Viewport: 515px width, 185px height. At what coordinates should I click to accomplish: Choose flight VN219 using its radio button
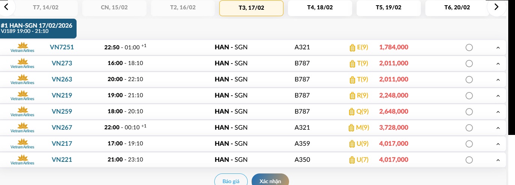click(469, 96)
